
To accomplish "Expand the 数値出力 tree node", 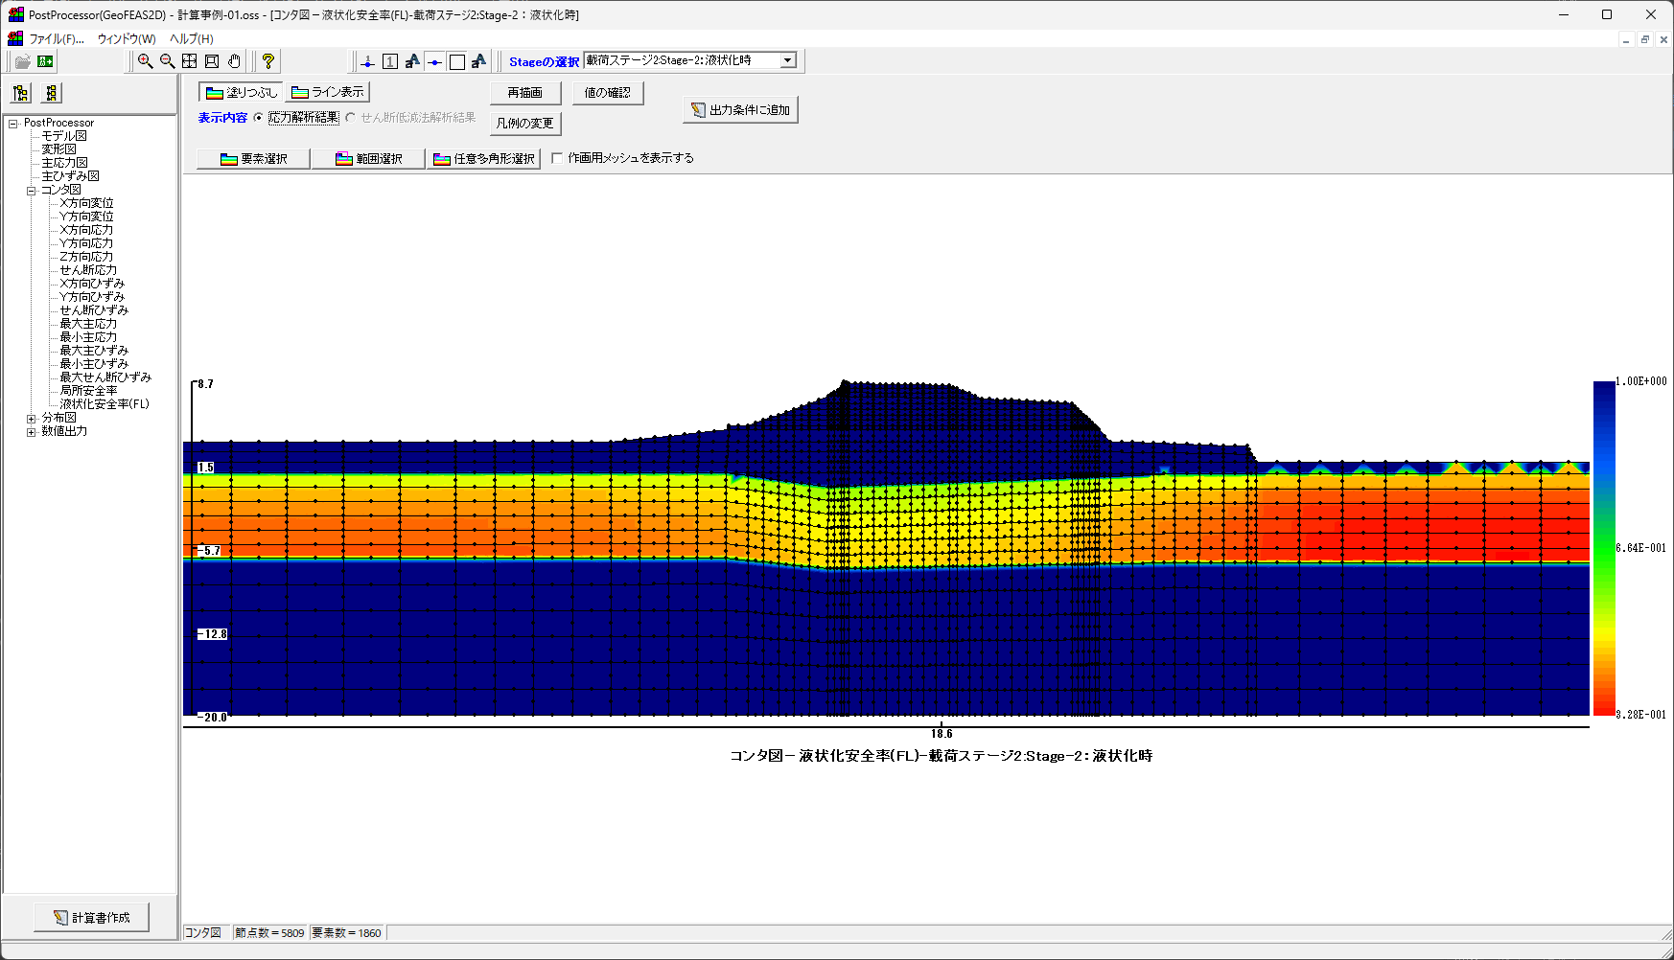I will [x=31, y=432].
